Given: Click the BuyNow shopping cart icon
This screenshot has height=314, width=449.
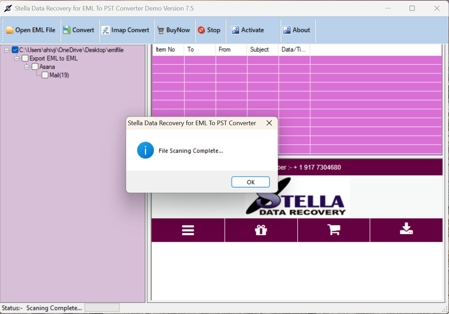Looking at the screenshot, I should point(161,30).
